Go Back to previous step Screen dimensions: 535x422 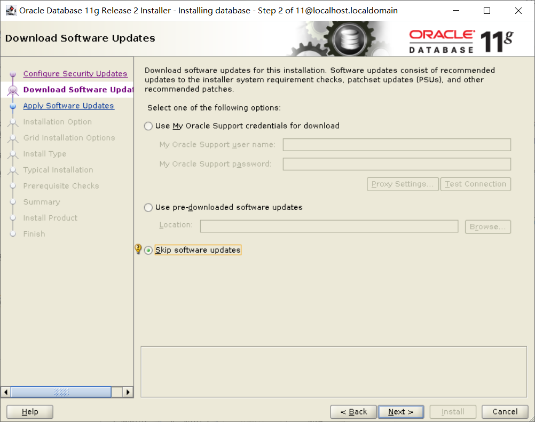(x=353, y=412)
